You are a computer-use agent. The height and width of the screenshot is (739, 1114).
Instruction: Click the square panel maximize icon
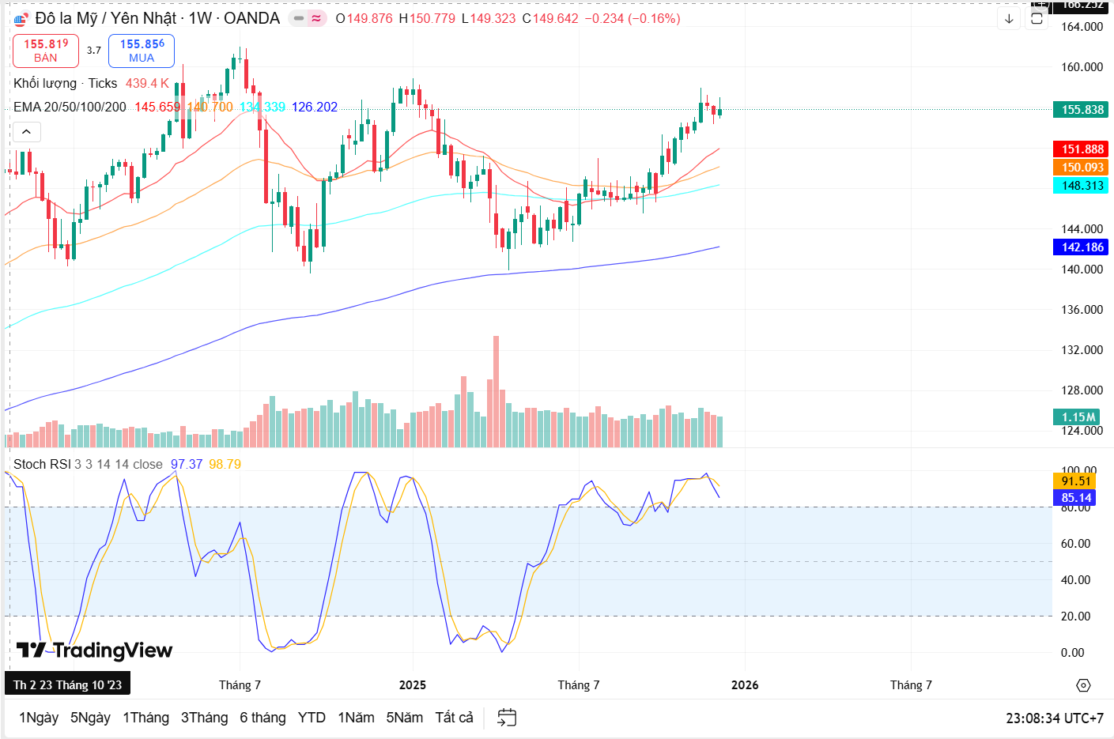[1037, 19]
